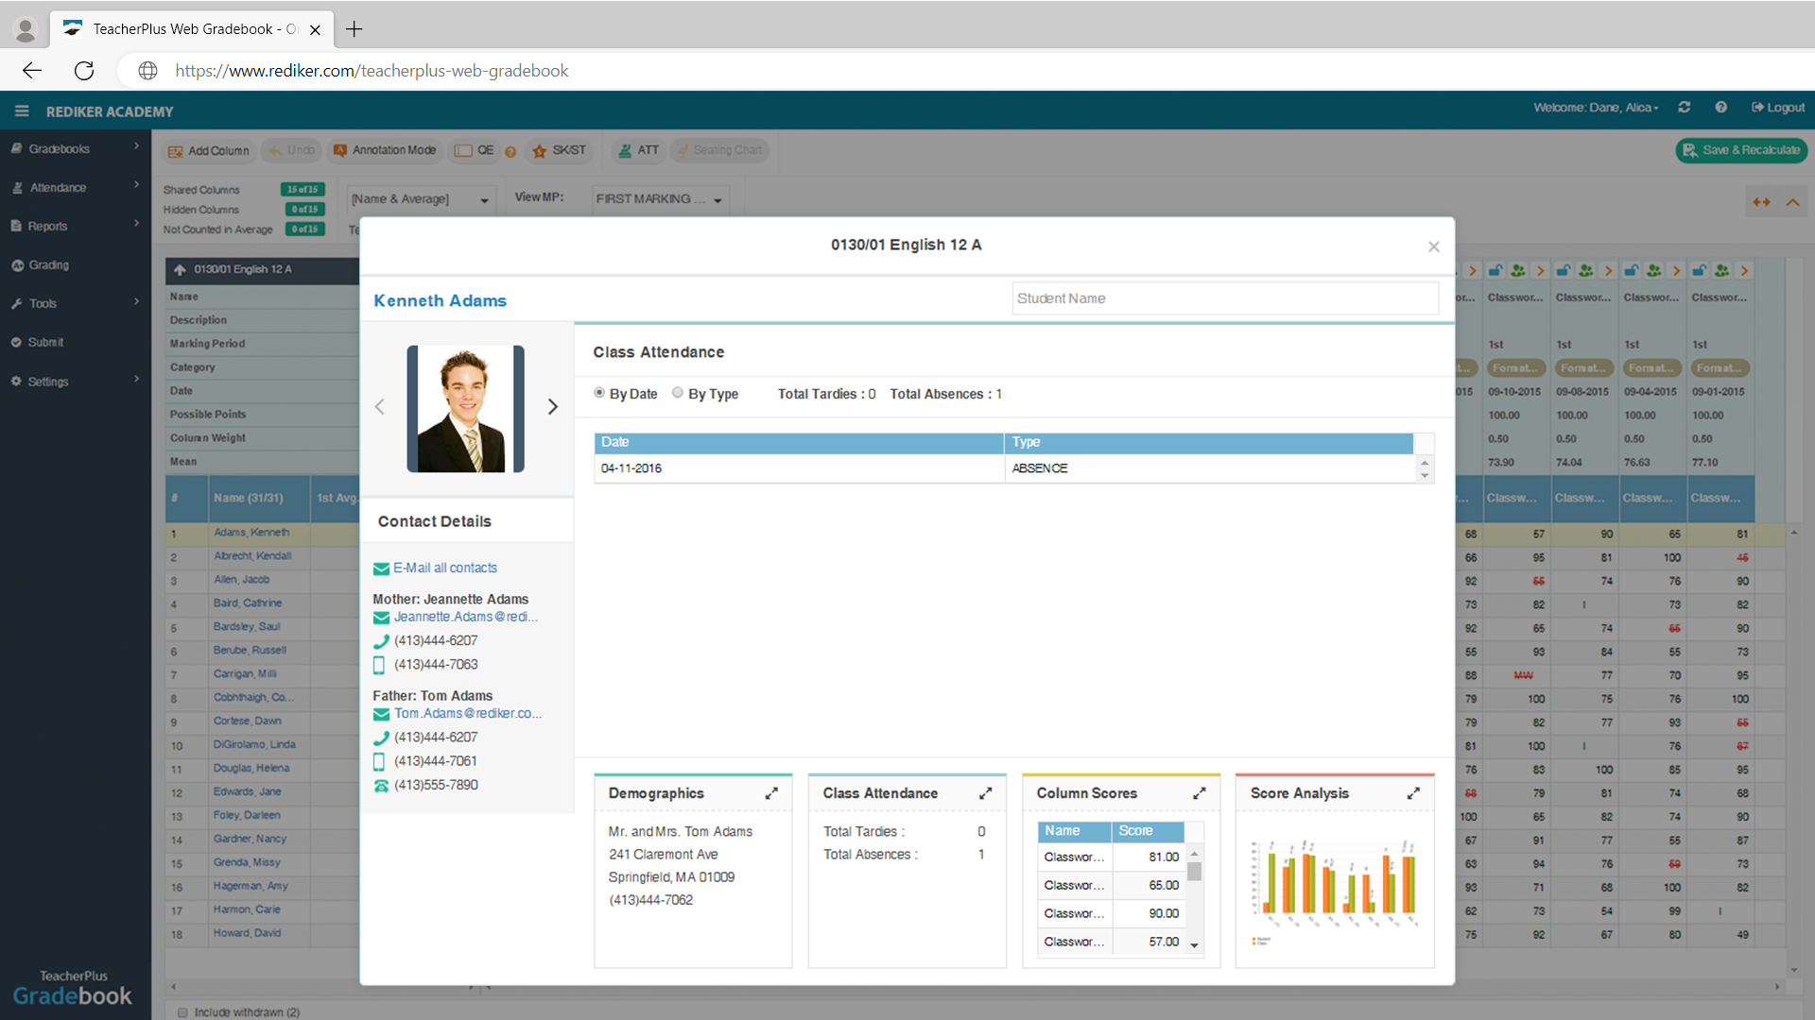The image size is (1815, 1020).
Task: Select the By Type radio button
Action: click(x=678, y=393)
